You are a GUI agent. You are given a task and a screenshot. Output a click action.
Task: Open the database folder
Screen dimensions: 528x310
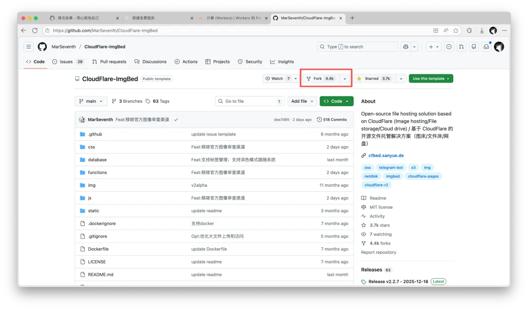click(x=97, y=160)
